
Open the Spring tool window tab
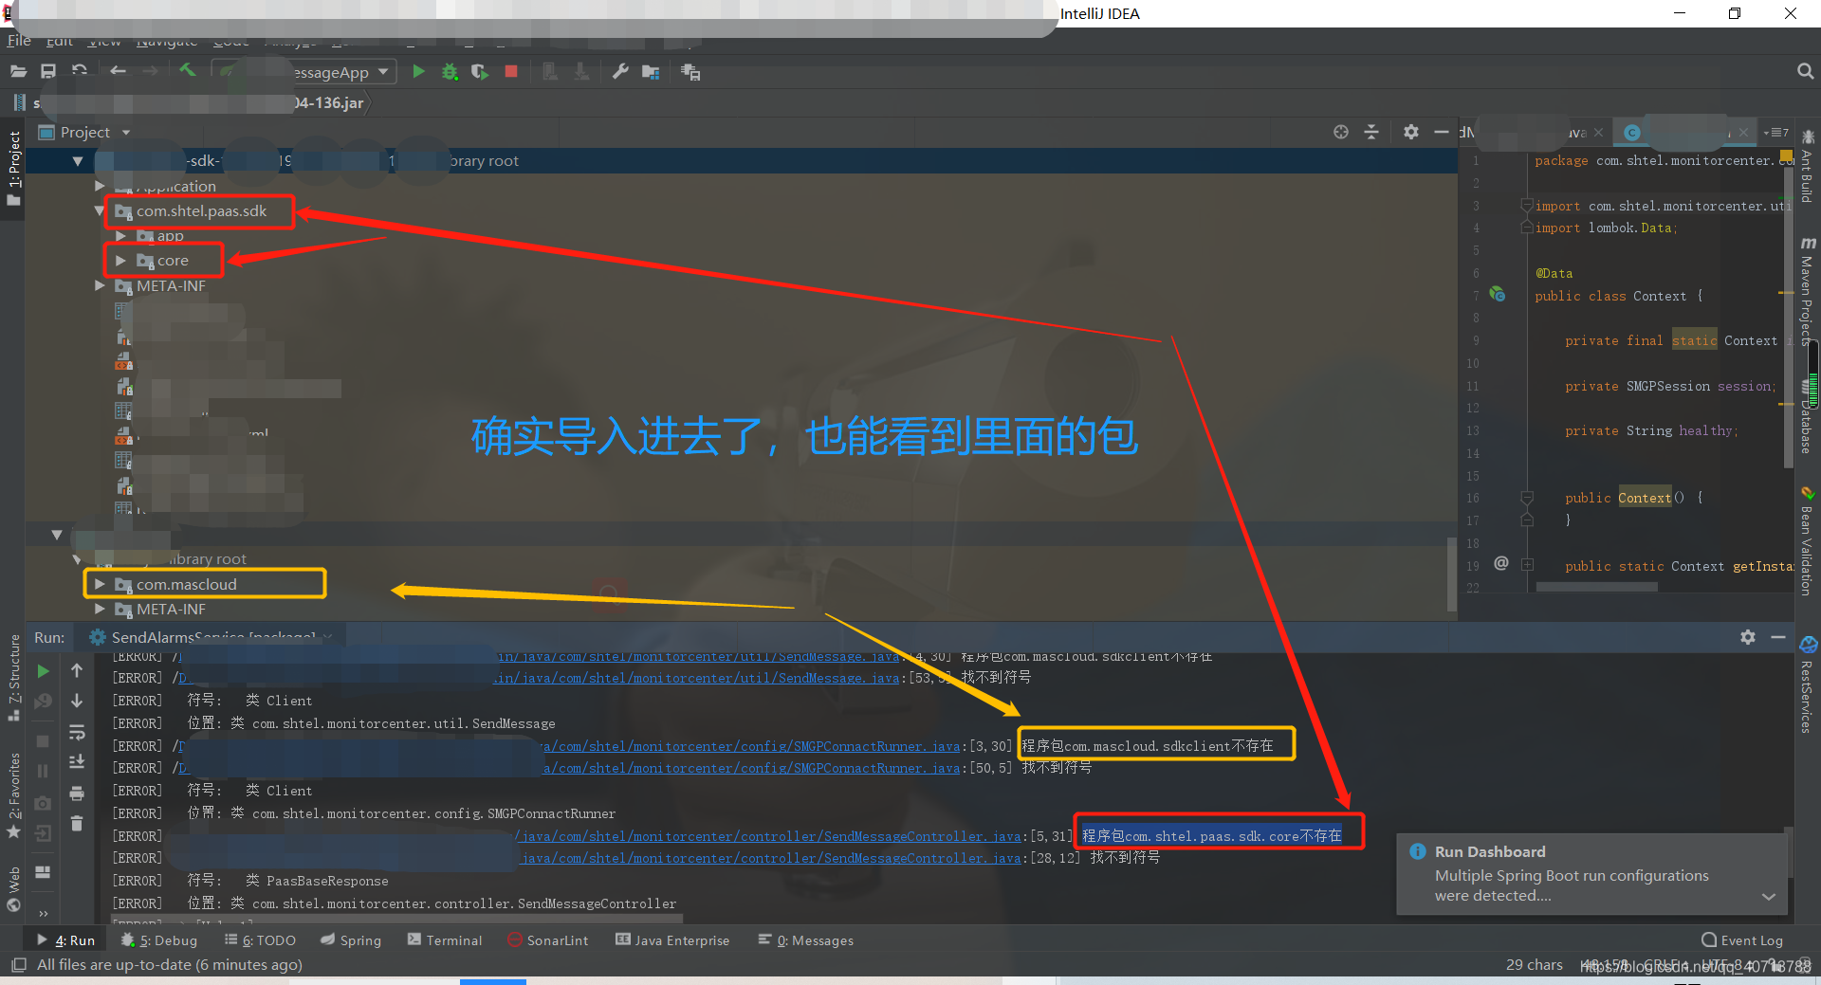pos(351,940)
